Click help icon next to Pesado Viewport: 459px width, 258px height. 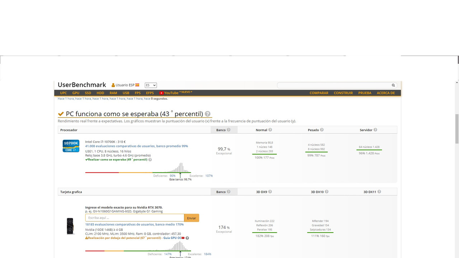pyautogui.click(x=322, y=130)
